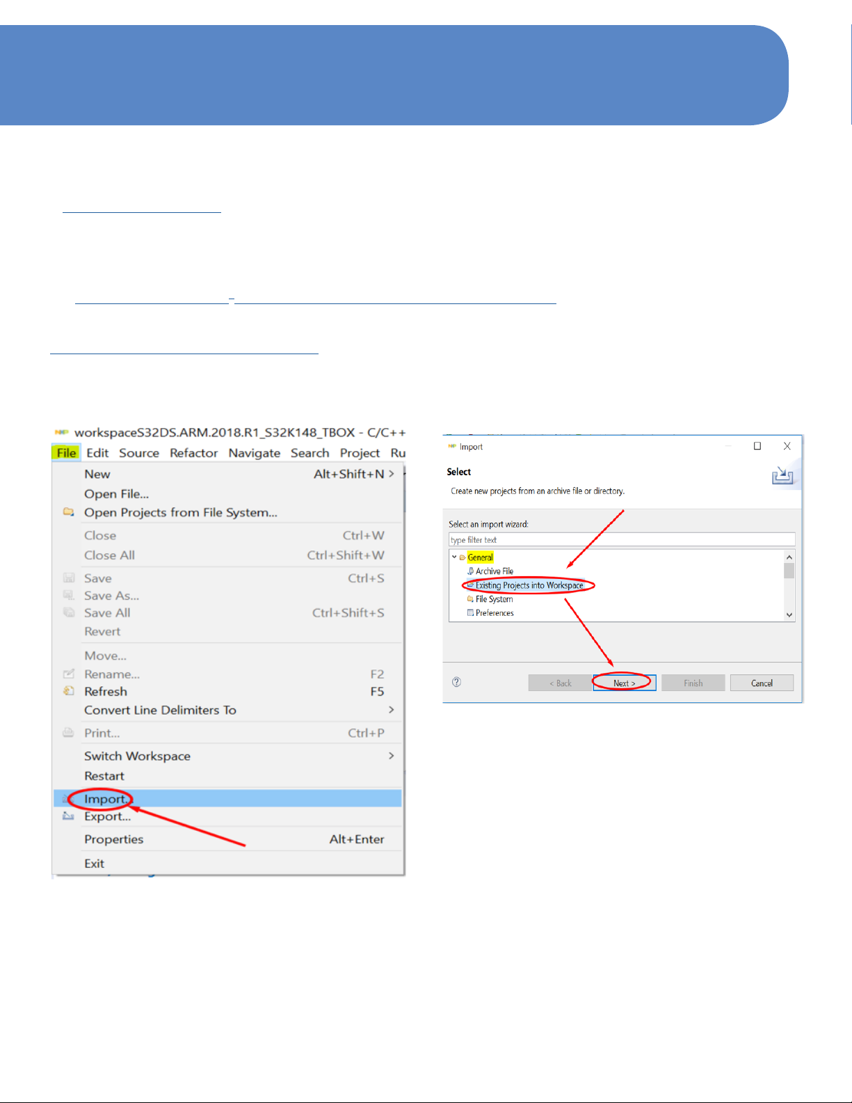Open the Project menu
The width and height of the screenshot is (852, 1103).
pyautogui.click(x=360, y=453)
